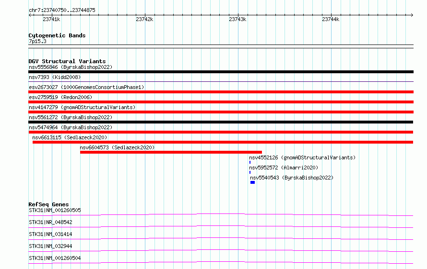Click the 23743k ruler tick label
427x269 pixels.
(238, 19)
